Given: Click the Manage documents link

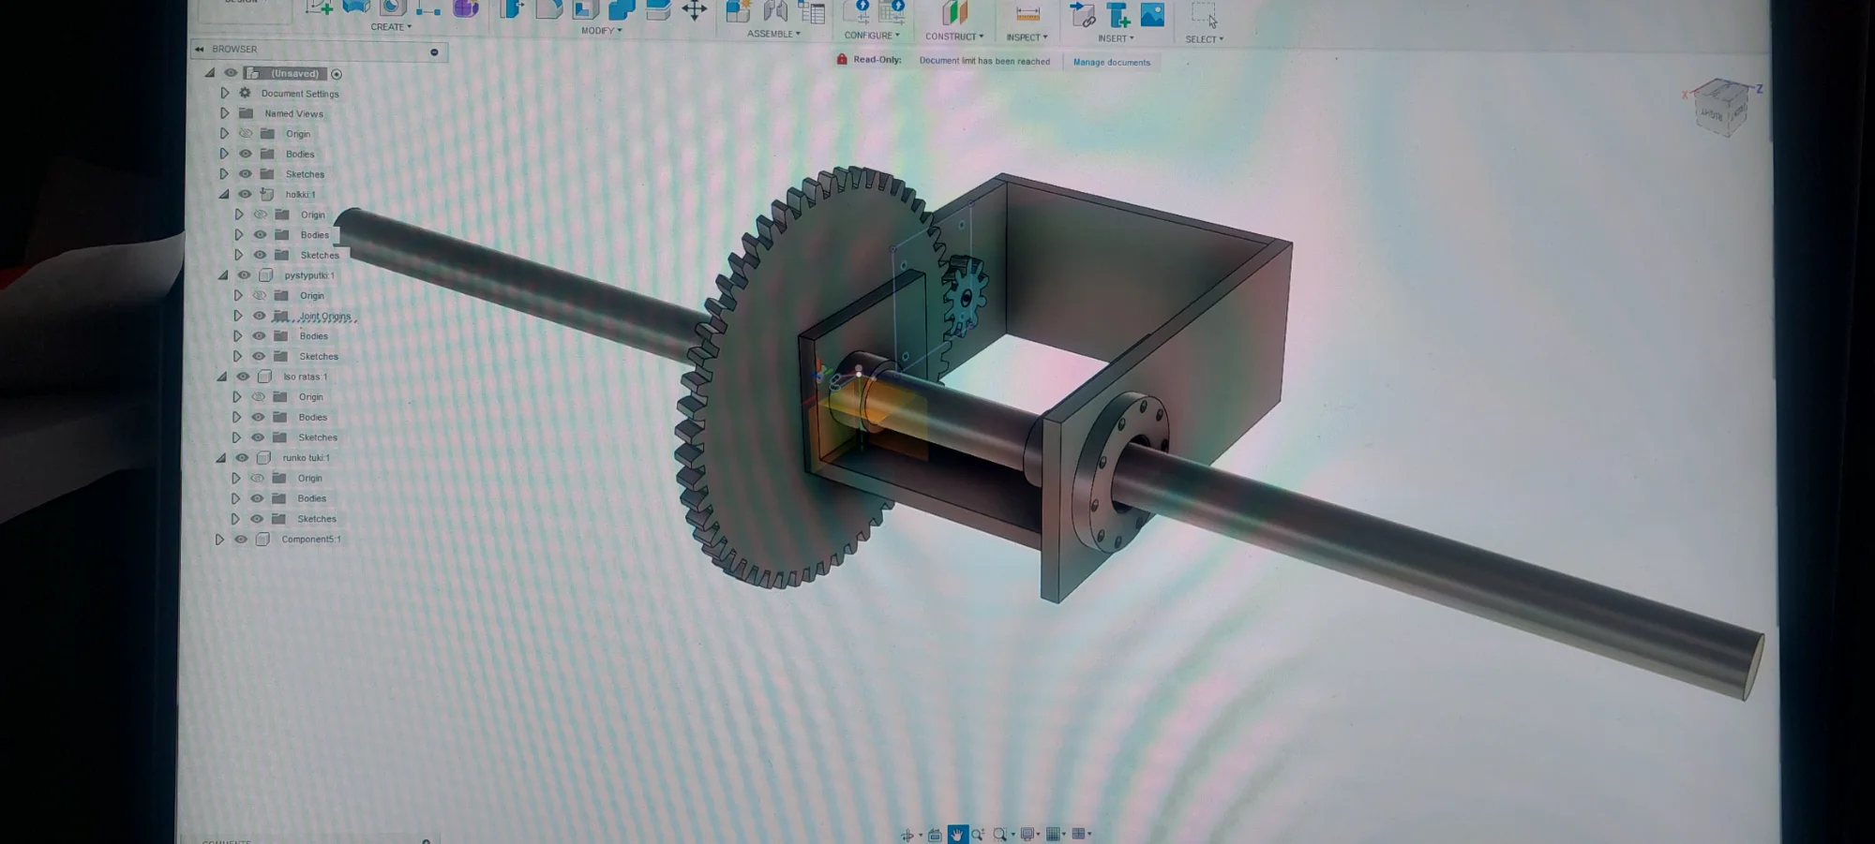Looking at the screenshot, I should pyautogui.click(x=1112, y=63).
